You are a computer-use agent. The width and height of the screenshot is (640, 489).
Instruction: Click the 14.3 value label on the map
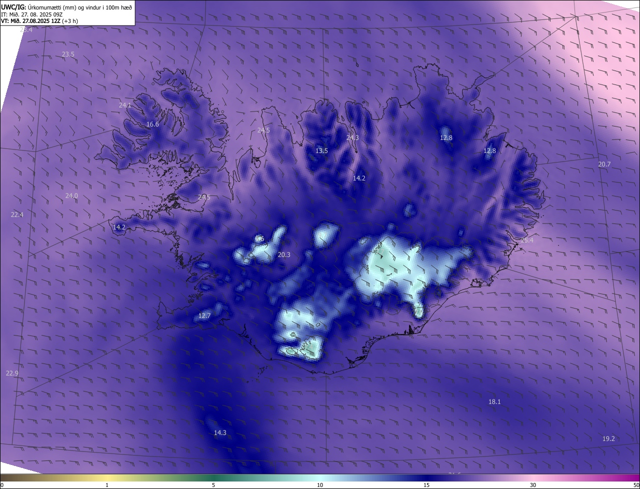pos(220,432)
